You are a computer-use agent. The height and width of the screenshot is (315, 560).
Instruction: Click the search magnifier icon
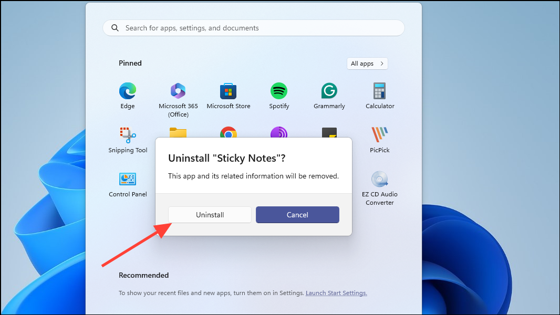tap(115, 28)
